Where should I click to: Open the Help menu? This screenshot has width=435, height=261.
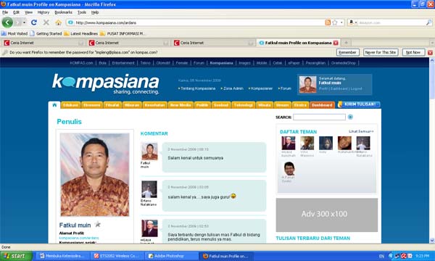[x=95, y=12]
